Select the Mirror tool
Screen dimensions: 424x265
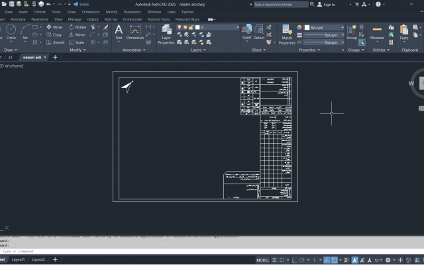tap(77, 34)
